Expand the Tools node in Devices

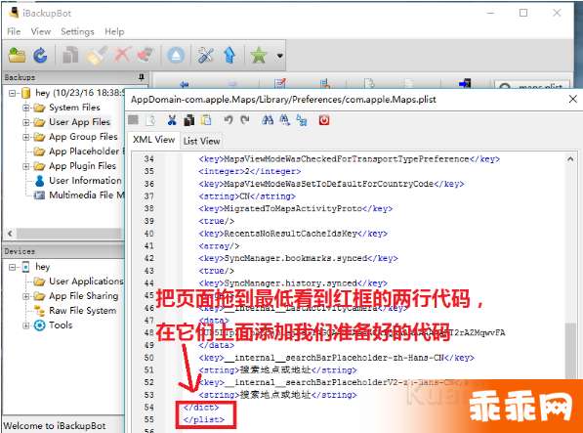25,325
